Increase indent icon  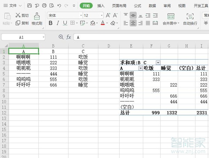pyautogui.click(x=155, y=16)
